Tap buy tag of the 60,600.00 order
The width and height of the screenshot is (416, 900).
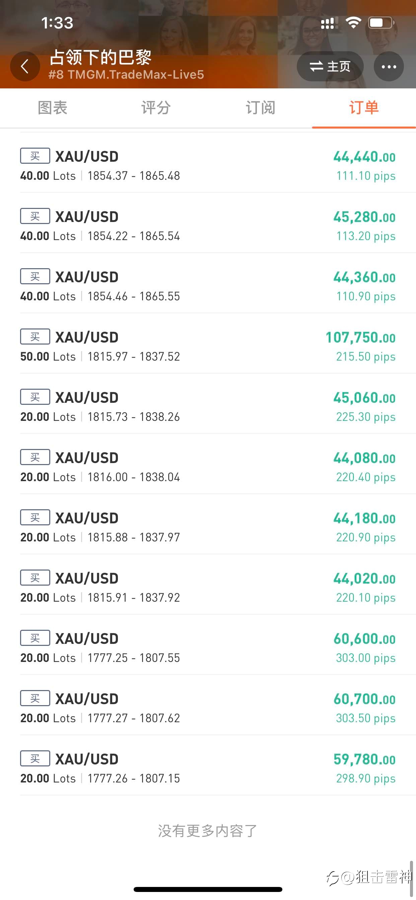point(35,638)
